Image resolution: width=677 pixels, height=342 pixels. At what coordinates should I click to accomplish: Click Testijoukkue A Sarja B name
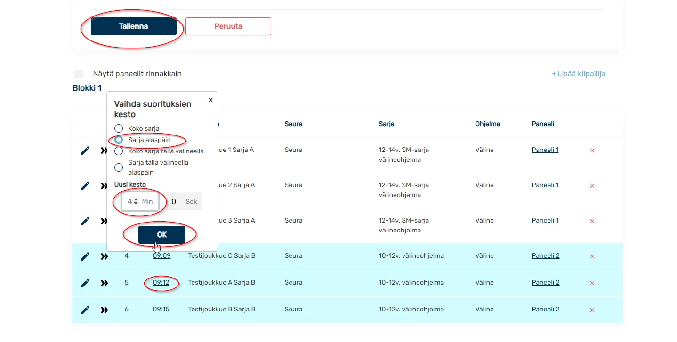(221, 283)
